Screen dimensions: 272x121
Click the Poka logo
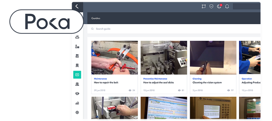point(47,22)
